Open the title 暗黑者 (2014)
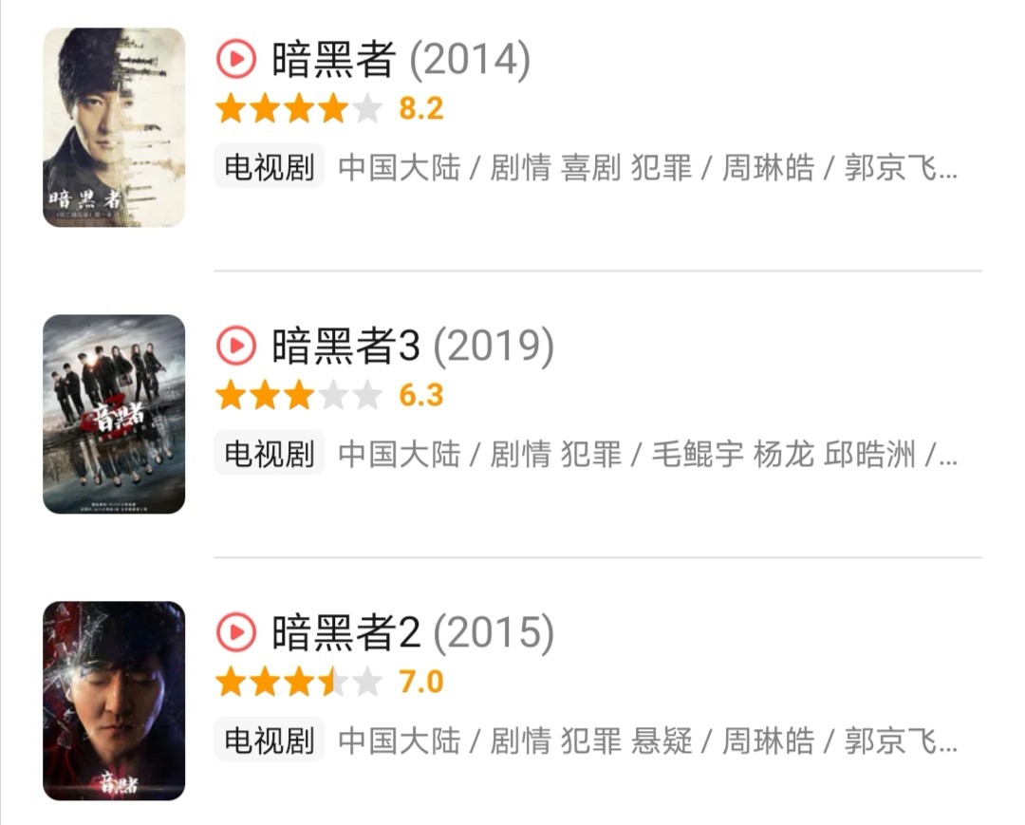This screenshot has height=825, width=1025. coord(401,61)
